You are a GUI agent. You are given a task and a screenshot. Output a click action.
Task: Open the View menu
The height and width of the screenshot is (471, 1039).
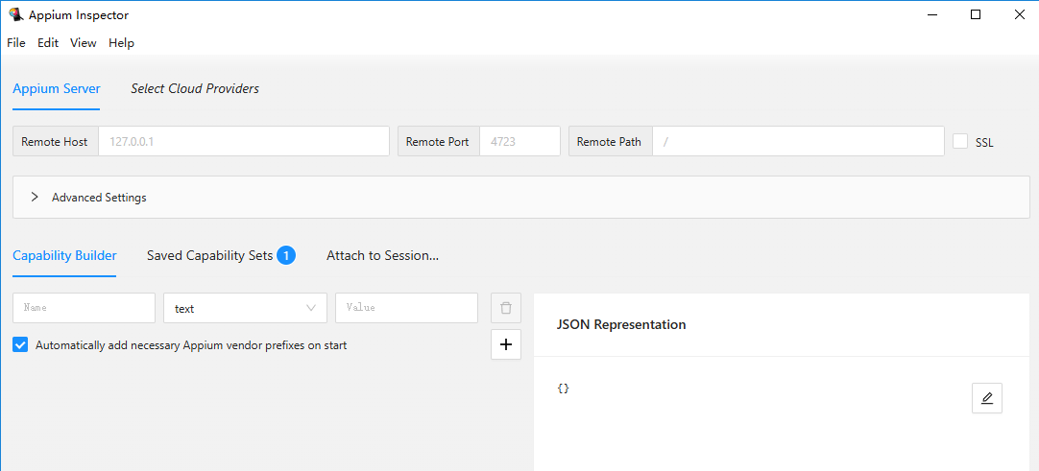click(x=84, y=43)
